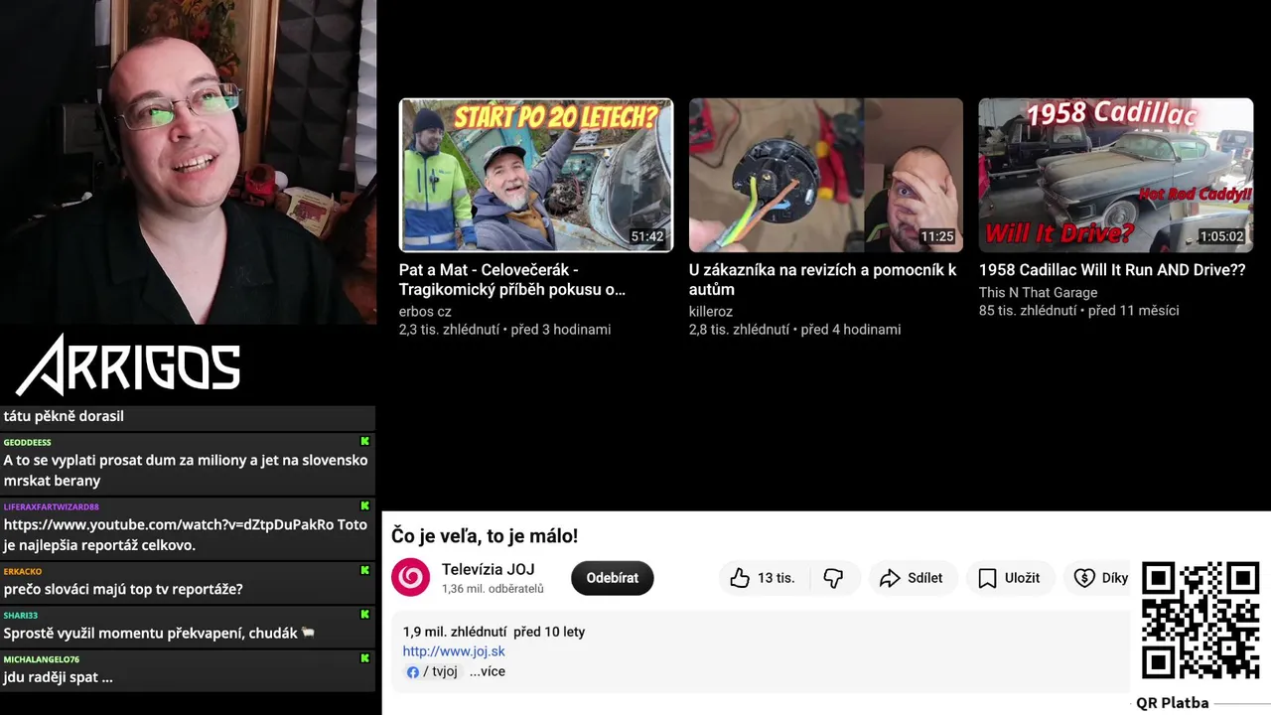1271x715 pixels.
Task: Click the video title Čo je veľa
Action: (485, 536)
